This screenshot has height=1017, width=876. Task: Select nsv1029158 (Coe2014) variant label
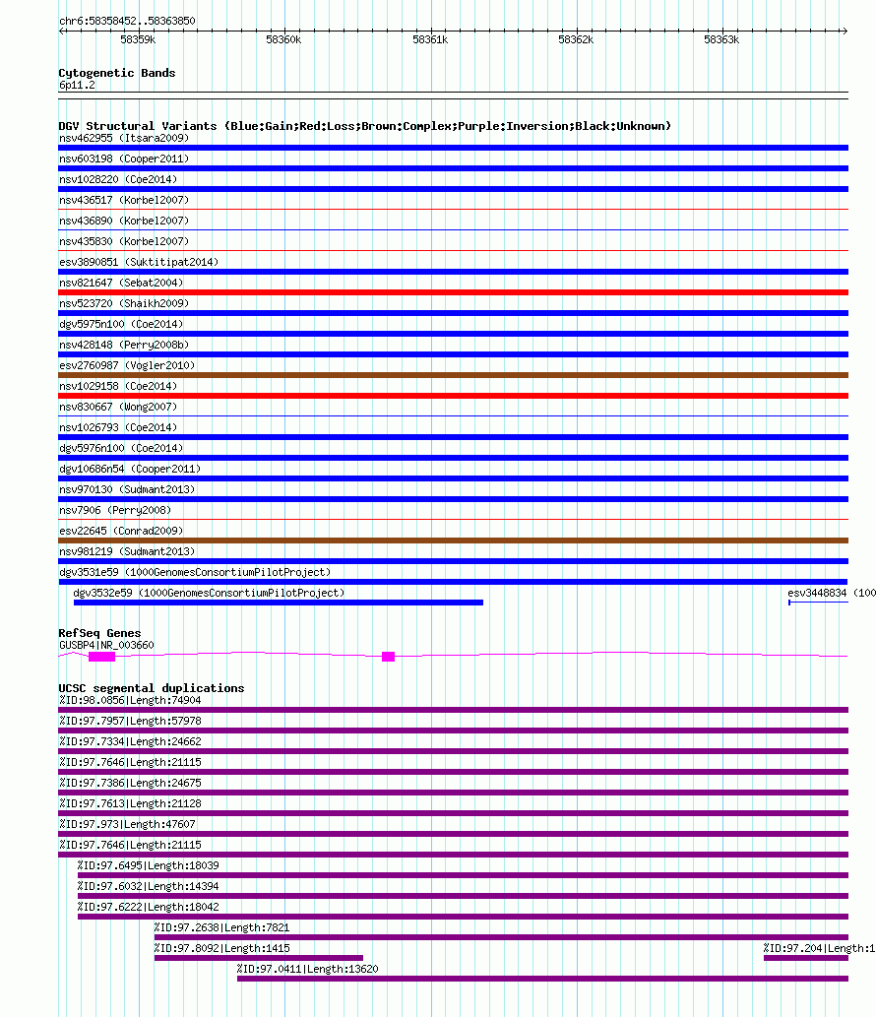click(x=118, y=387)
